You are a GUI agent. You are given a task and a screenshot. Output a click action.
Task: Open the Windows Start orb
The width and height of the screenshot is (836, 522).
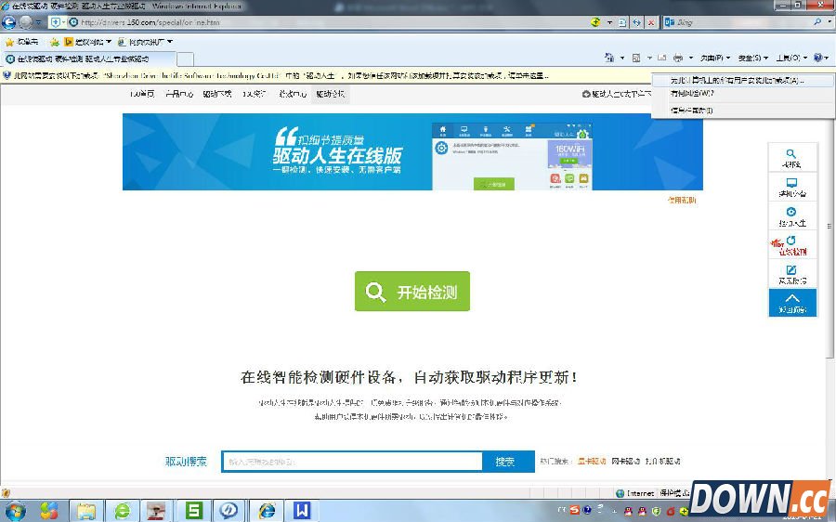pos(15,511)
